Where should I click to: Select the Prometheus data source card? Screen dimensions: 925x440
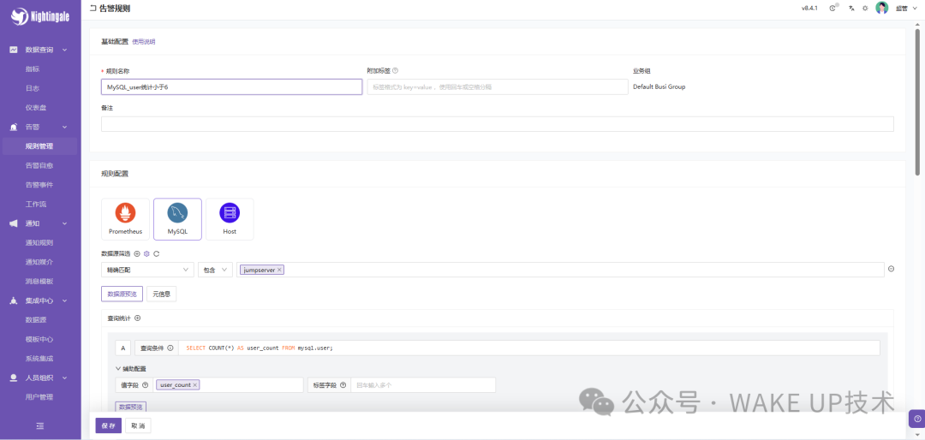(x=125, y=219)
